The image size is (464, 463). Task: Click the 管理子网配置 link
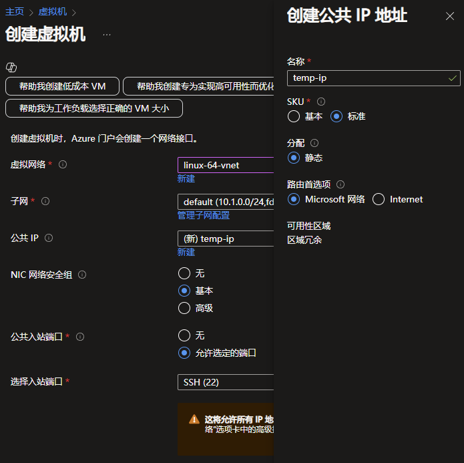click(203, 215)
